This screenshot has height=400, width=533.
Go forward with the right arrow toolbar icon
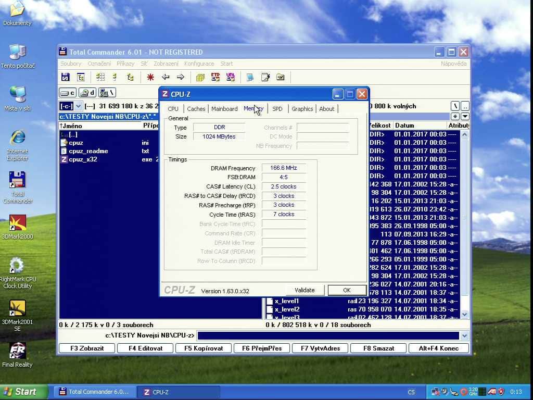pyautogui.click(x=181, y=77)
